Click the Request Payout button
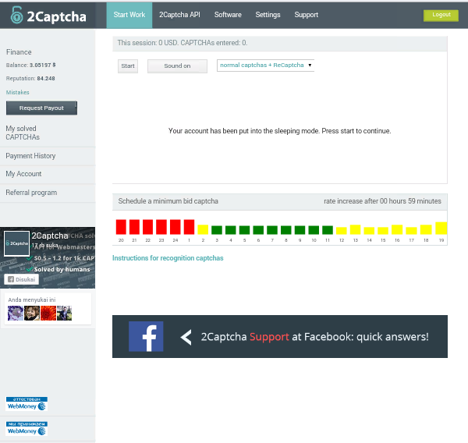This screenshot has height=443, width=468. point(41,108)
